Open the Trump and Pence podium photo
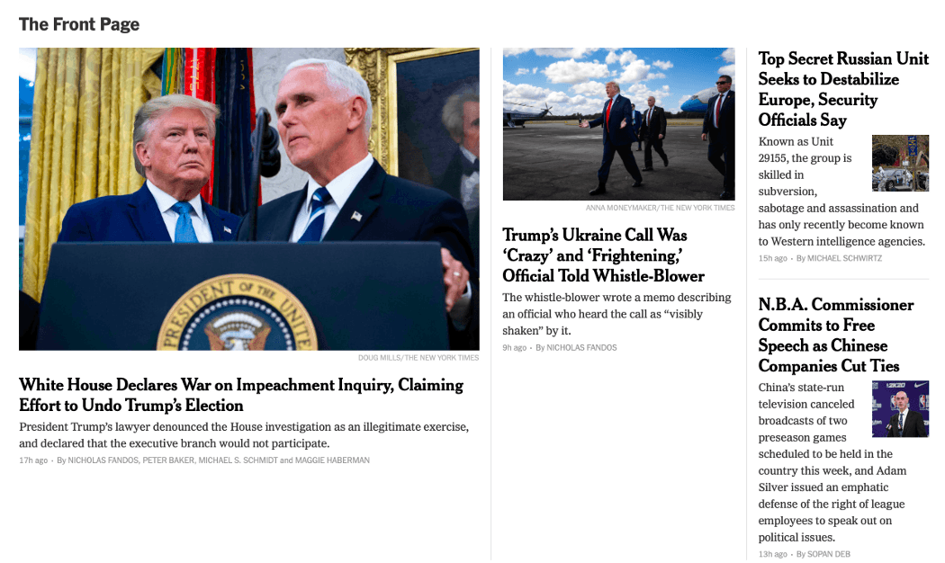The width and height of the screenshot is (945, 563). click(249, 199)
